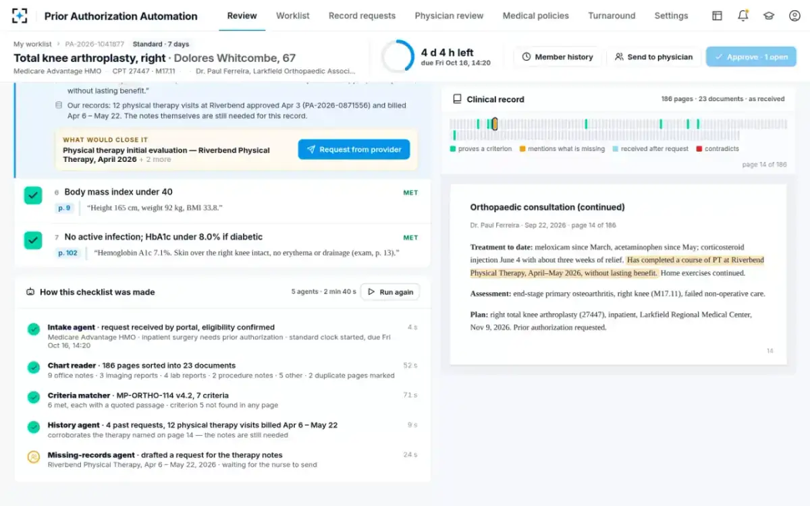The height and width of the screenshot is (506, 810).
Task: Click the 4 d 4 h left countdown
Action: 448,53
